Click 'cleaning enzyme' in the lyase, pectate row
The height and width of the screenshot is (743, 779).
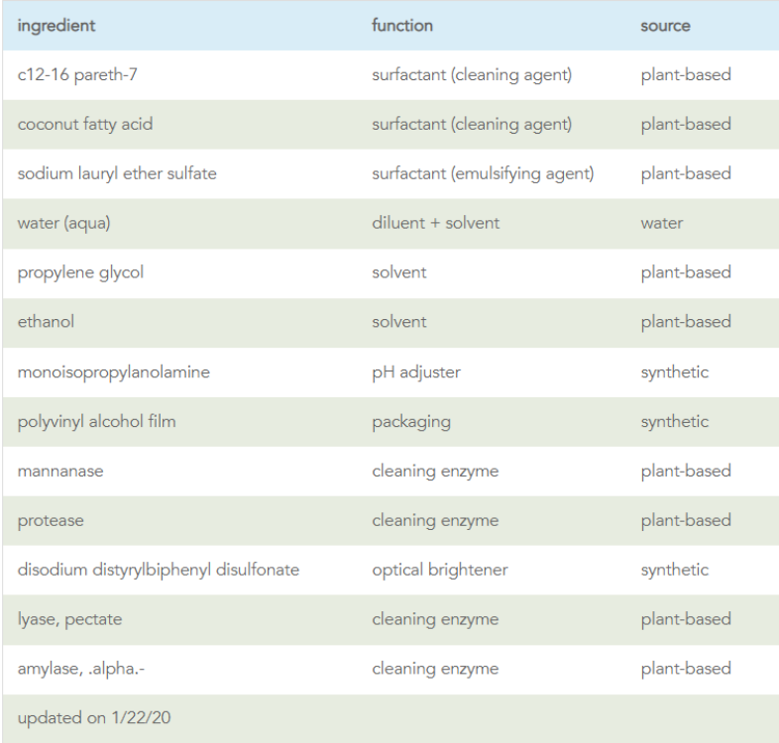pyautogui.click(x=435, y=620)
